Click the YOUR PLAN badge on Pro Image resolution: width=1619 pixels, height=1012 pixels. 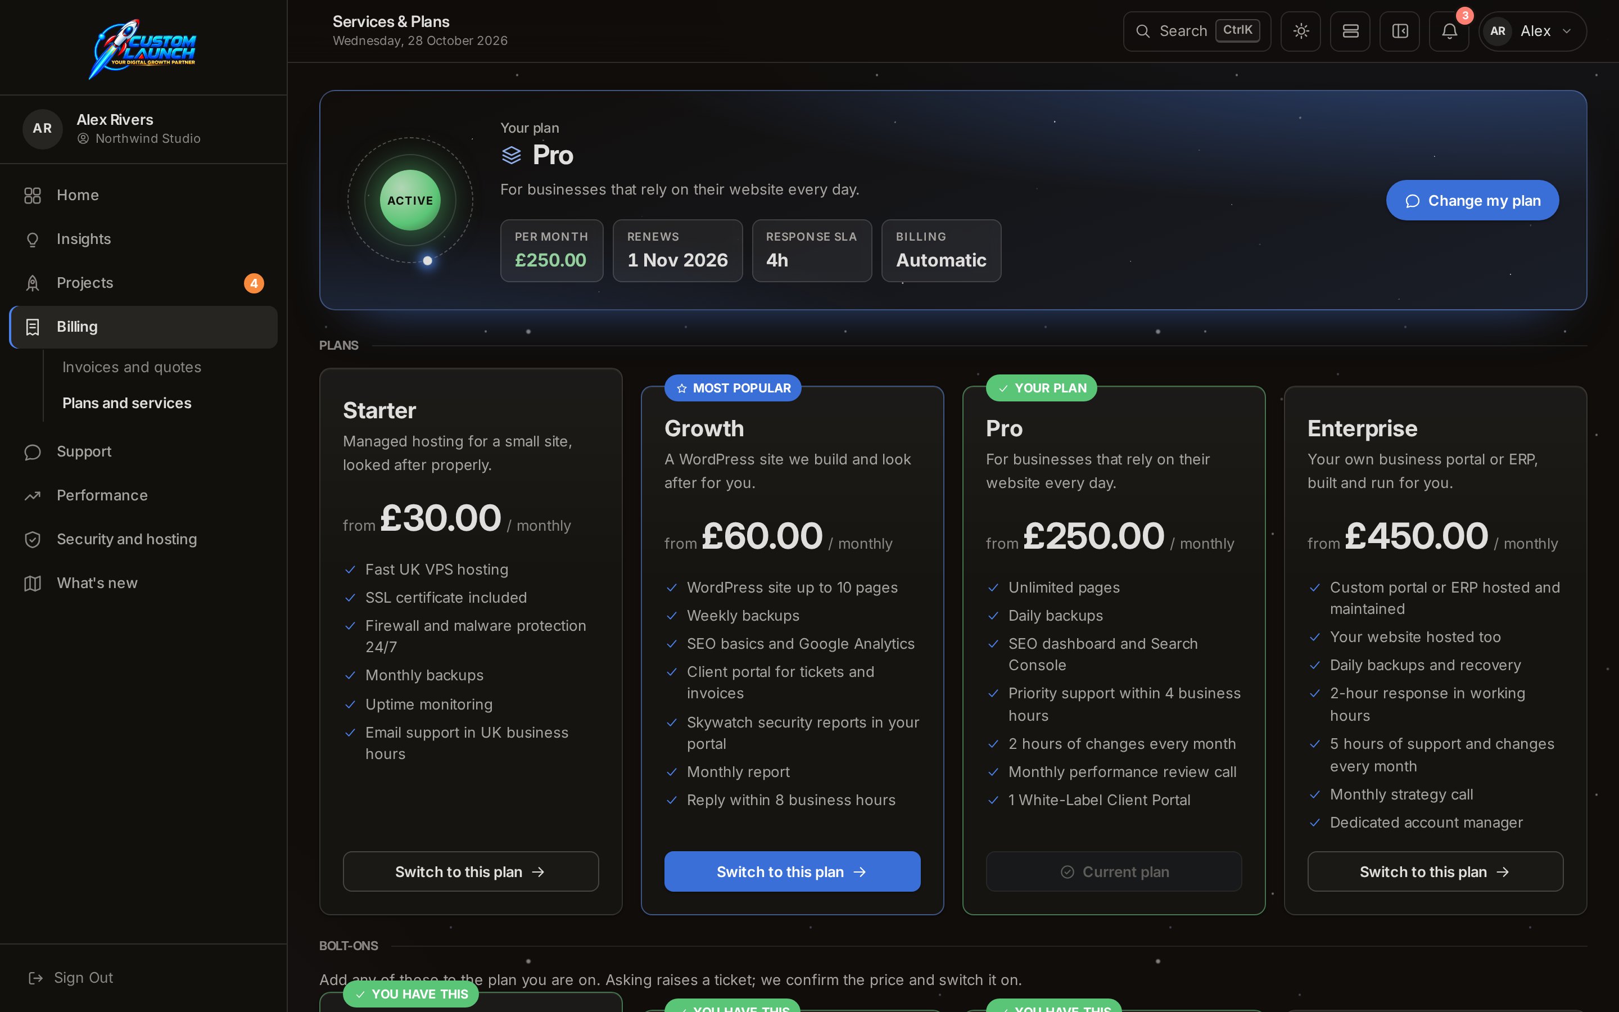pyautogui.click(x=1042, y=388)
